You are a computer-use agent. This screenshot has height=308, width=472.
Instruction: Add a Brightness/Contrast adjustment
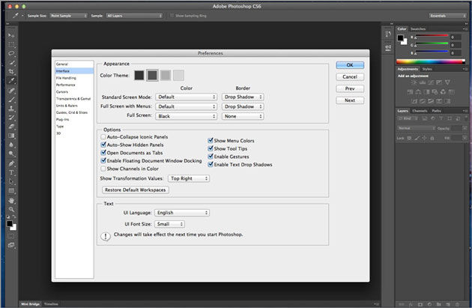[x=414, y=82]
